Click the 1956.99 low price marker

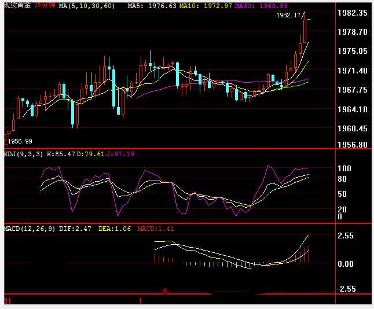[x=20, y=141]
